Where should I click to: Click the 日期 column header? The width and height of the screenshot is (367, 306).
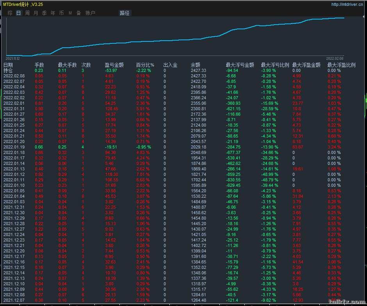click(8, 65)
